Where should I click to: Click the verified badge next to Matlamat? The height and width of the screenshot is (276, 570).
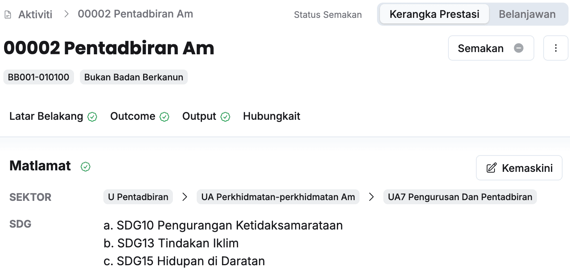click(x=86, y=167)
